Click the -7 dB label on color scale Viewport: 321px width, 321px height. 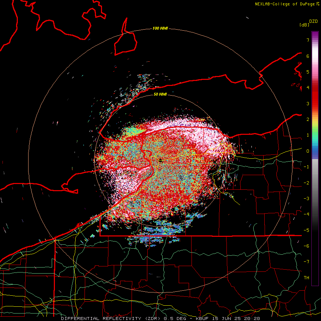(306, 262)
